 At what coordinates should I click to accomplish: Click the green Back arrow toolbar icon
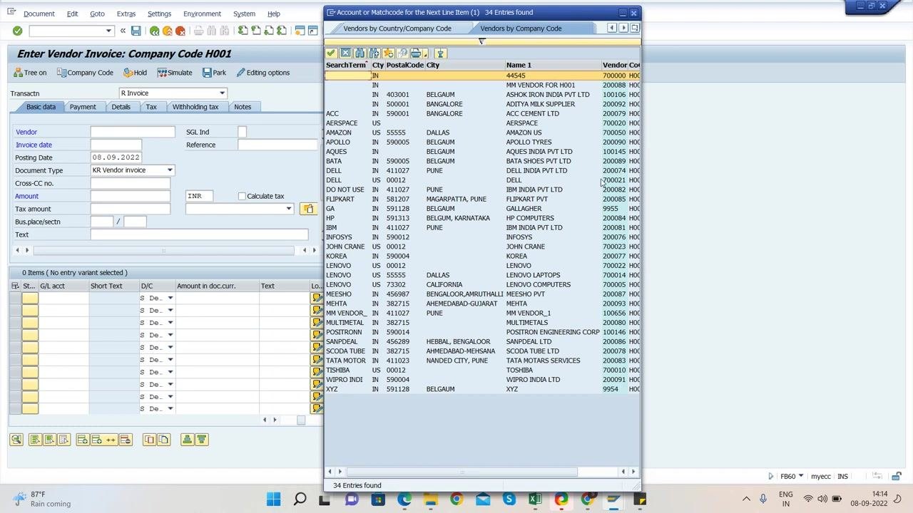click(154, 31)
